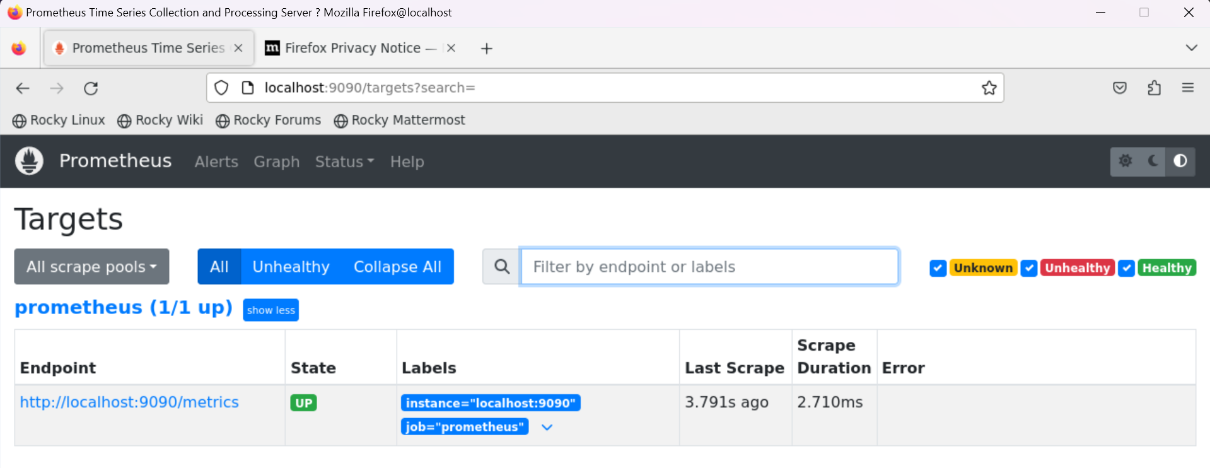Open the Rocky Linux bookmark

[59, 120]
